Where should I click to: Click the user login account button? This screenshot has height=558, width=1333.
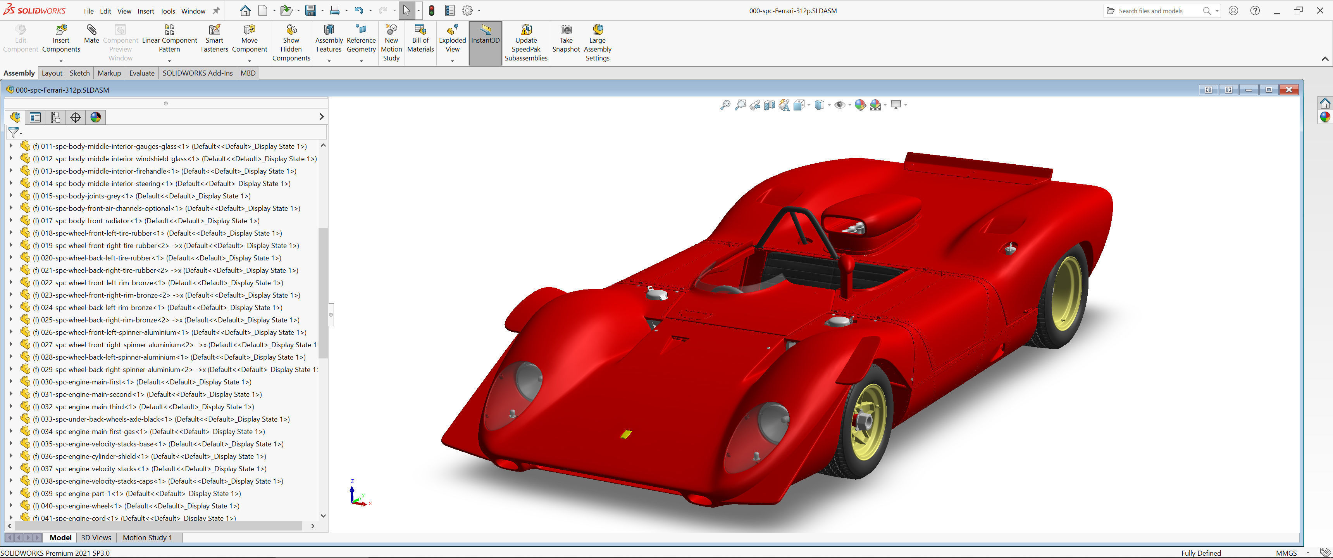tap(1233, 10)
